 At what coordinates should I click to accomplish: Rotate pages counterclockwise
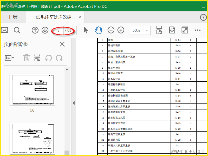click(x=48, y=58)
